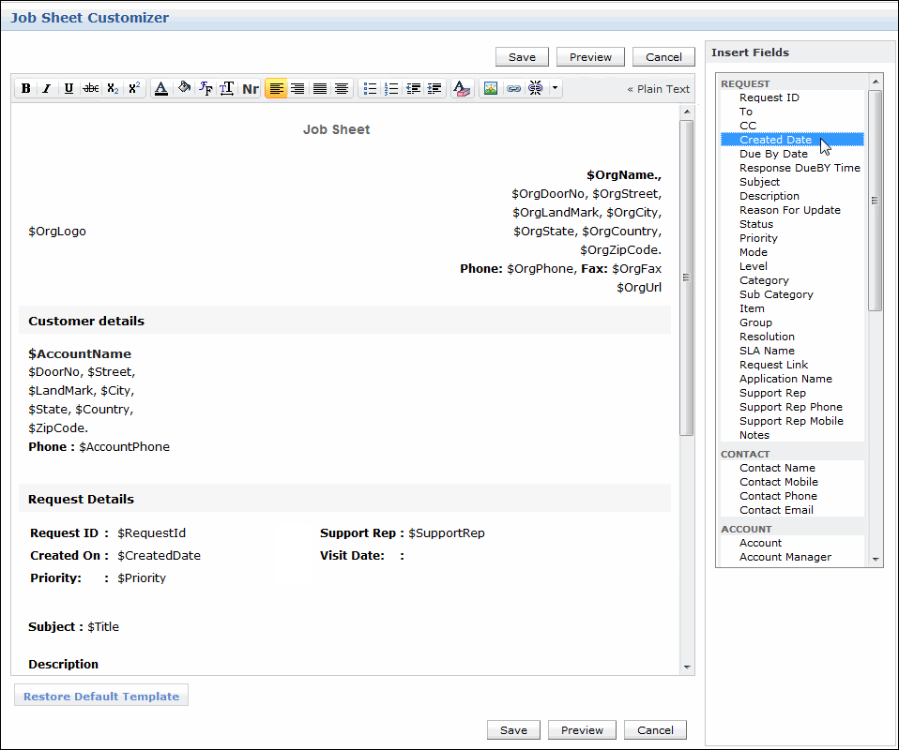
Task: Toggle bold formatting in the toolbar
Action: coord(25,88)
